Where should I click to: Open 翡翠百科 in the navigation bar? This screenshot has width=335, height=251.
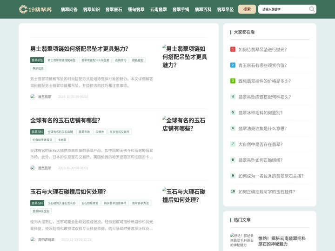[203, 9]
